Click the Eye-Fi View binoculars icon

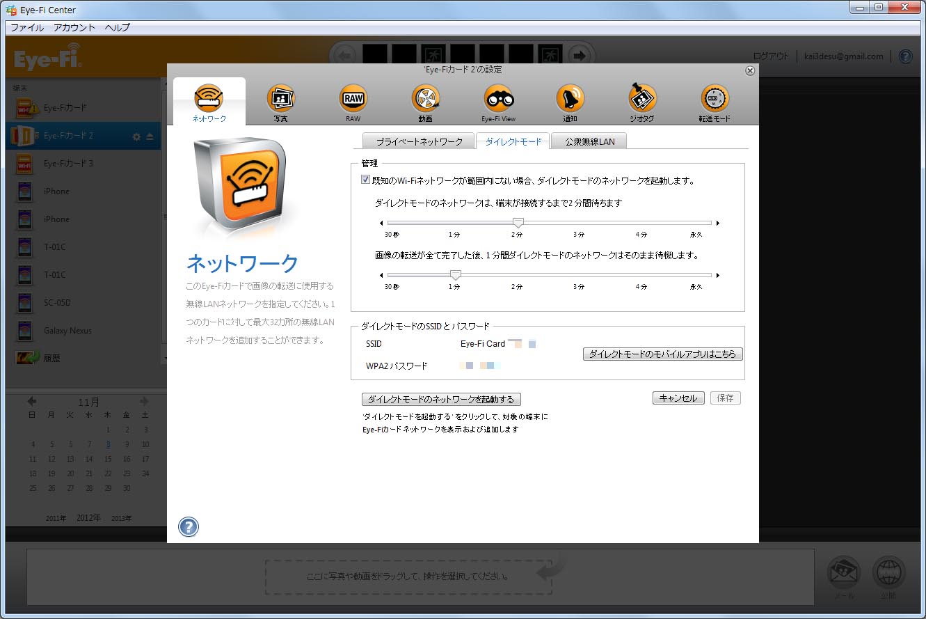[497, 98]
